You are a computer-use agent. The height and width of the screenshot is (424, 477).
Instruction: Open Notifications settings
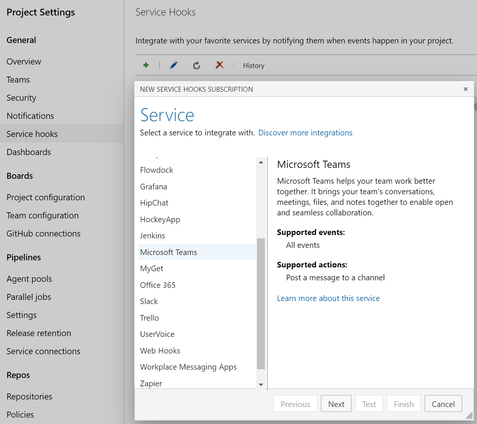[x=30, y=115]
